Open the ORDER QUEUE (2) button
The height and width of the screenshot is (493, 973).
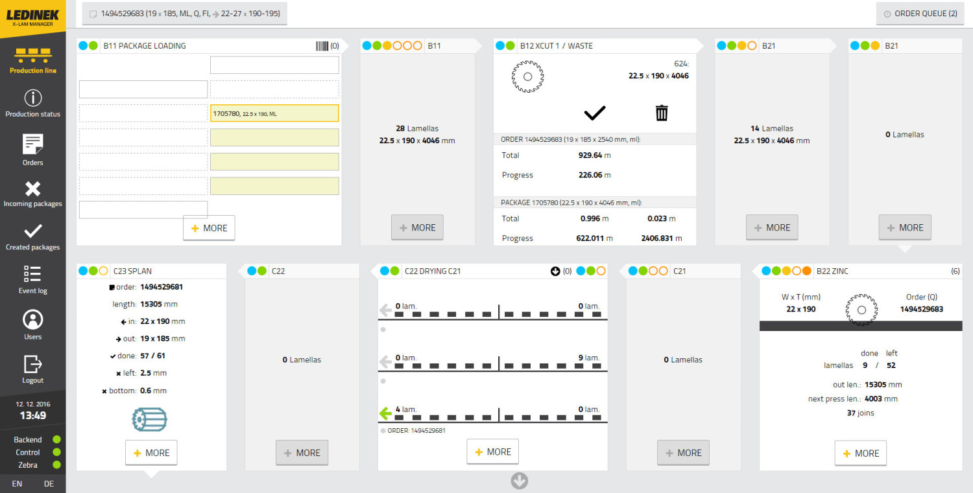point(920,14)
